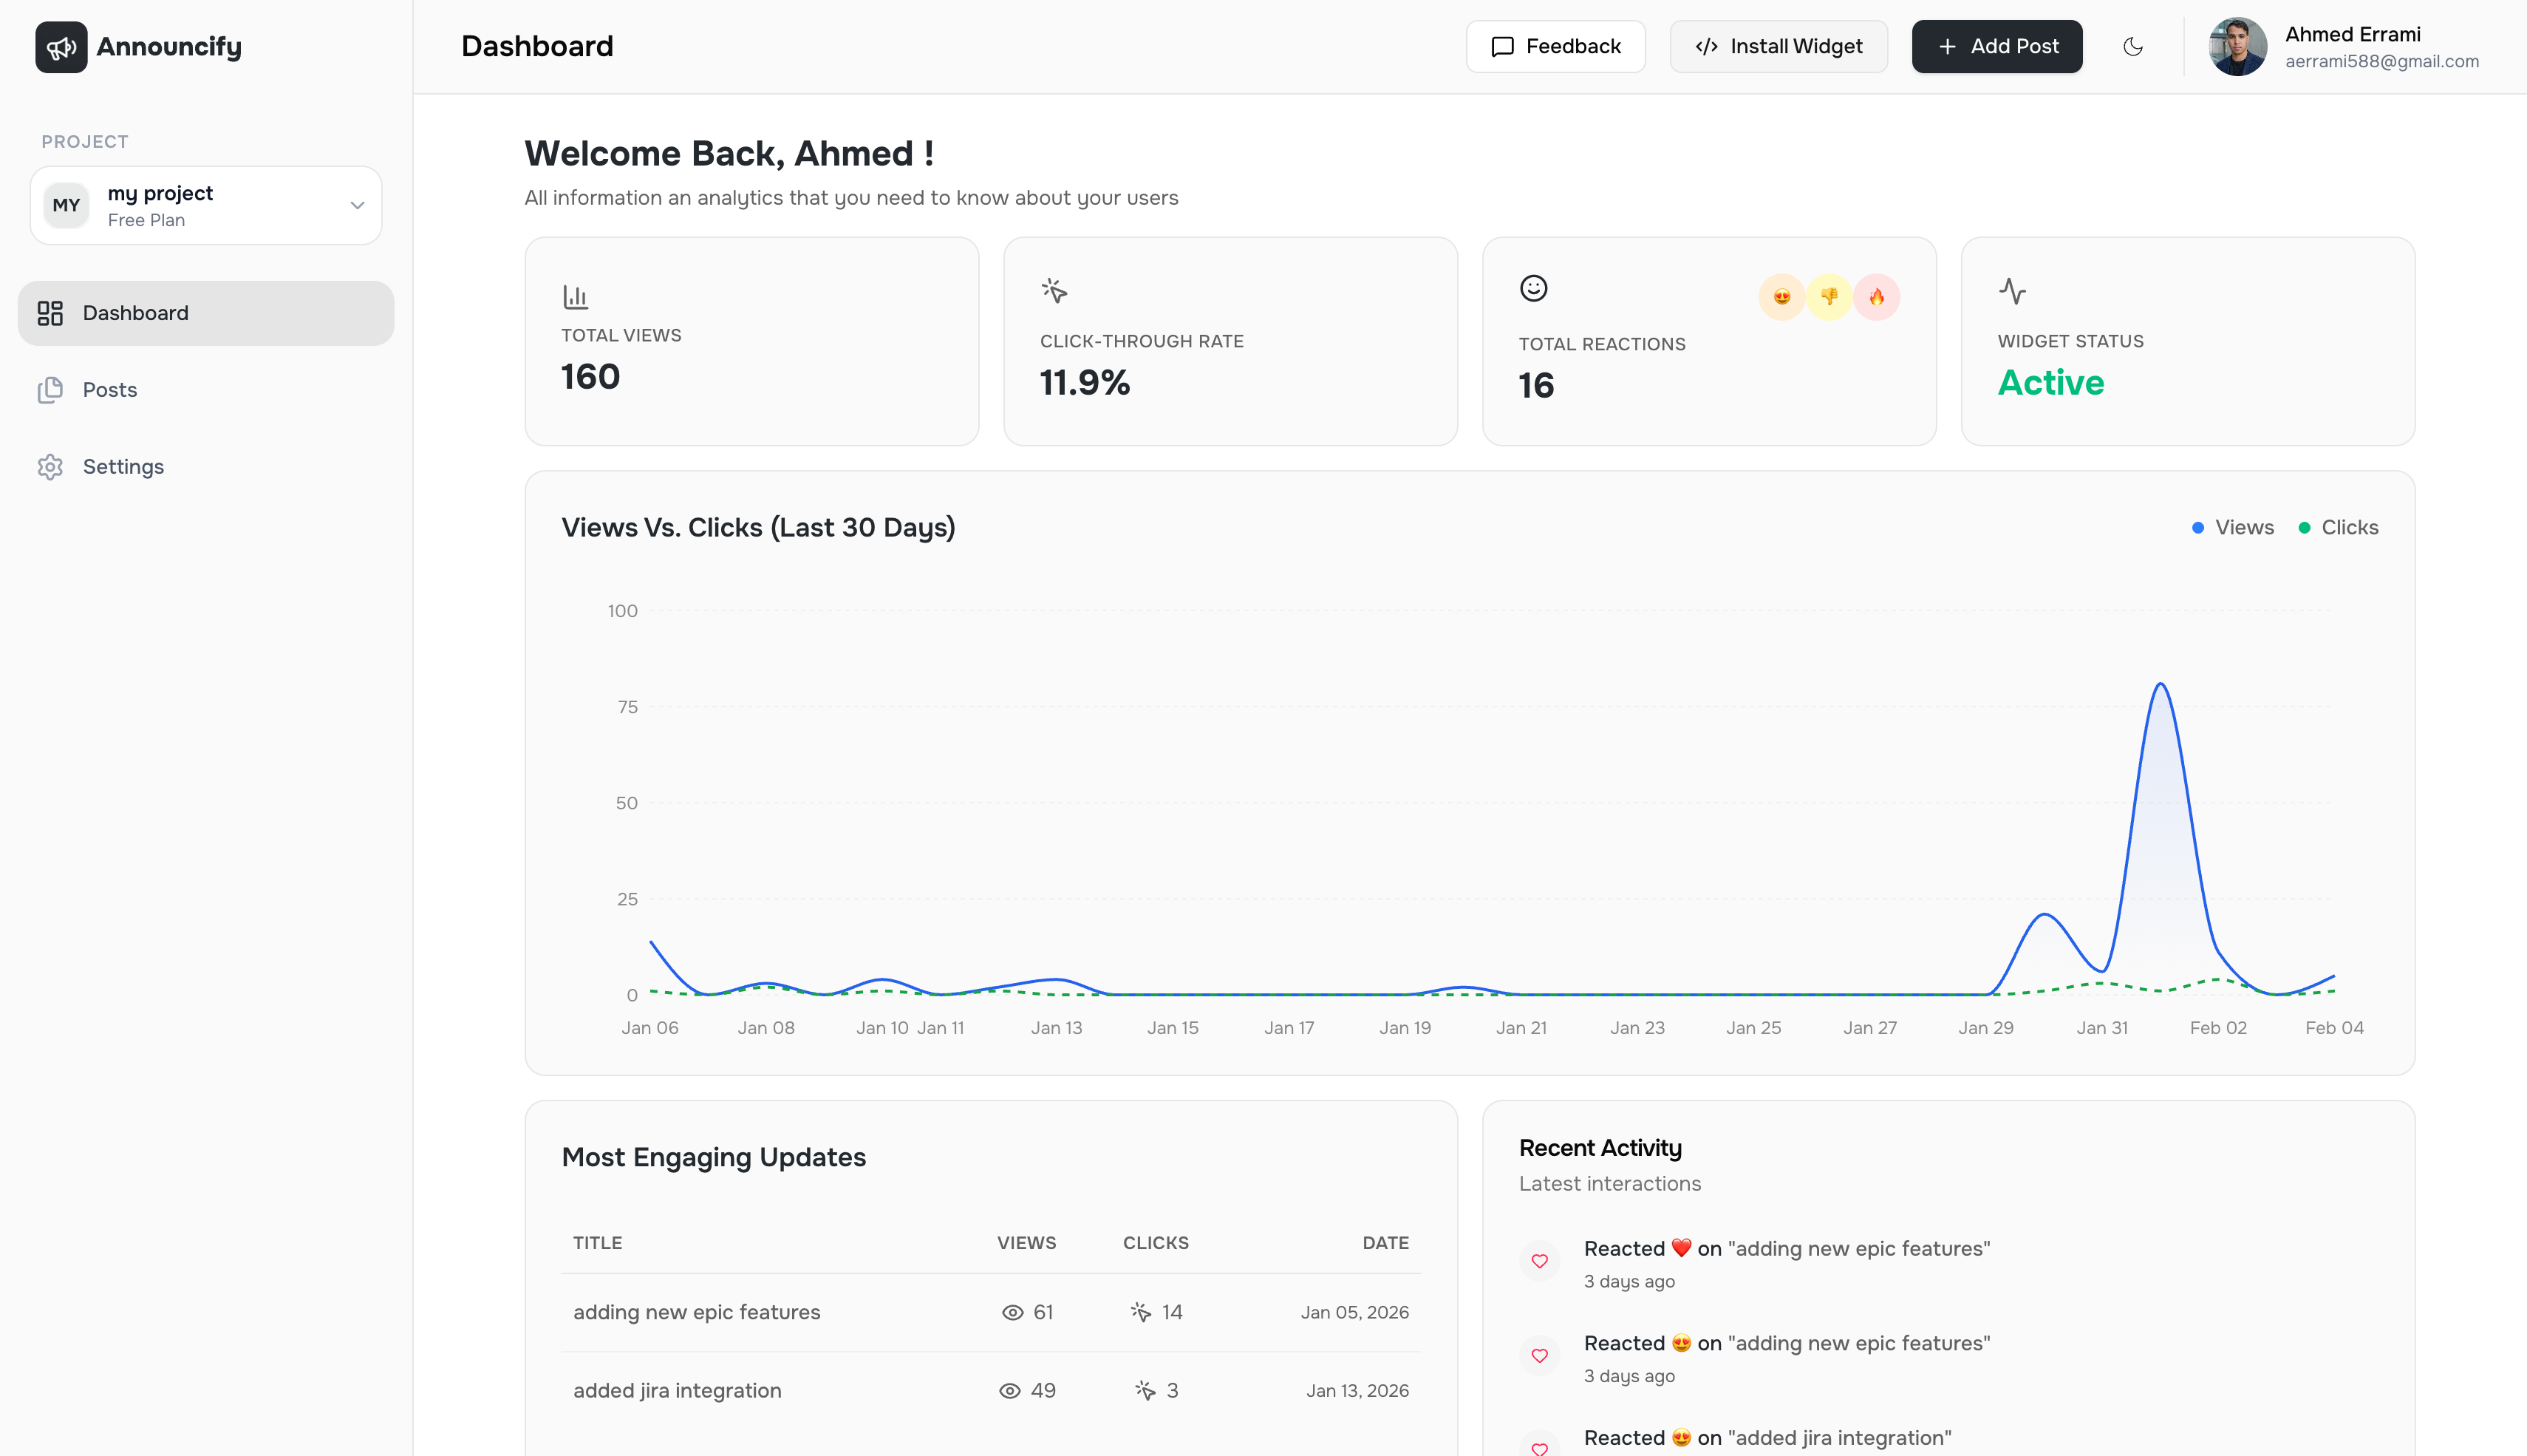The height and width of the screenshot is (1456, 2527).
Task: Open Settings via the gear icon
Action: click(51, 467)
